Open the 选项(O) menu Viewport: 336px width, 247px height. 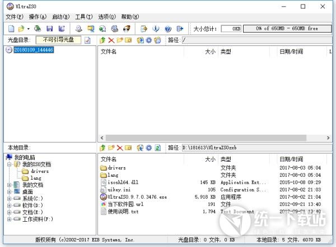click(x=107, y=17)
